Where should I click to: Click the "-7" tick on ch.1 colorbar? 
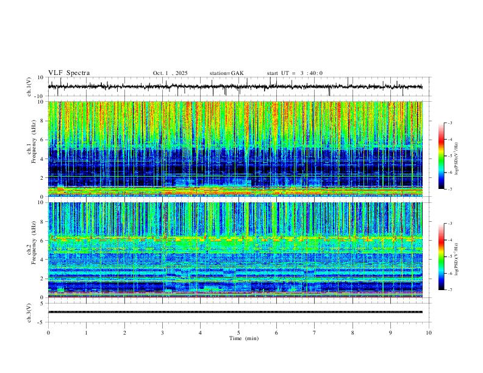tap(450, 189)
